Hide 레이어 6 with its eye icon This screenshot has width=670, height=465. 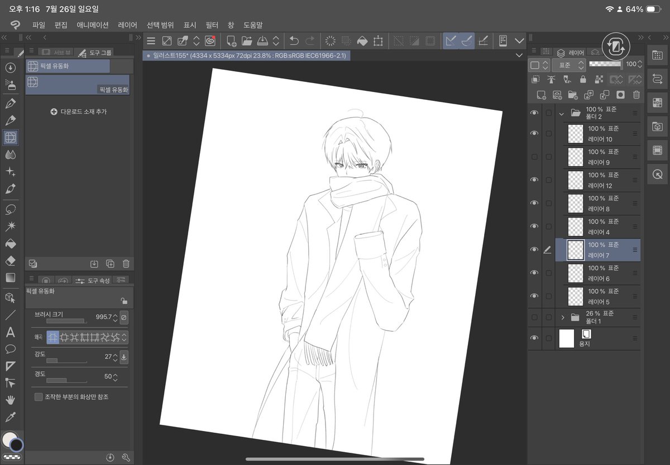pos(534,273)
